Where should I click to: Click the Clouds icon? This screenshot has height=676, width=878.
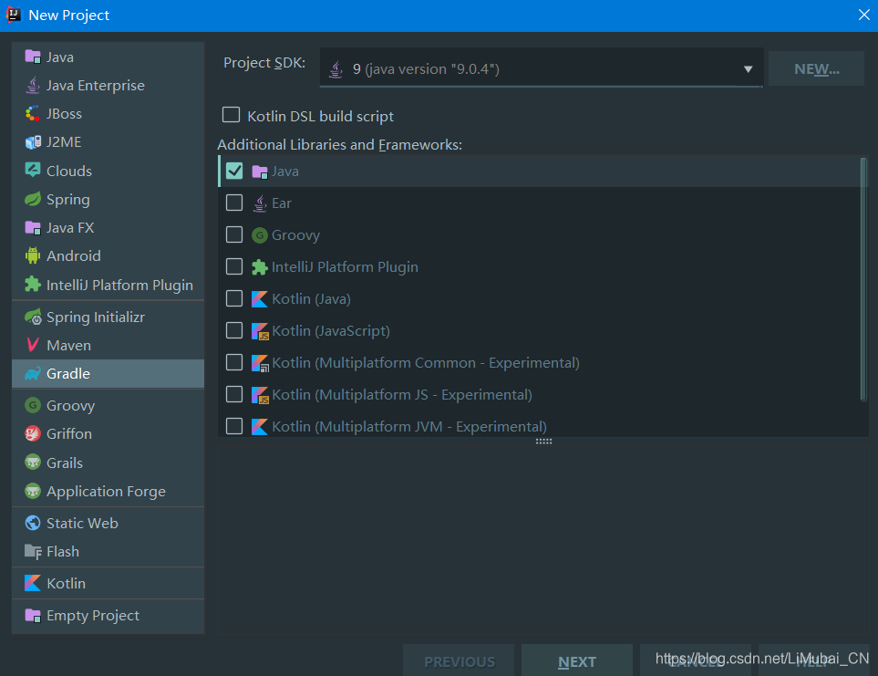pos(33,171)
